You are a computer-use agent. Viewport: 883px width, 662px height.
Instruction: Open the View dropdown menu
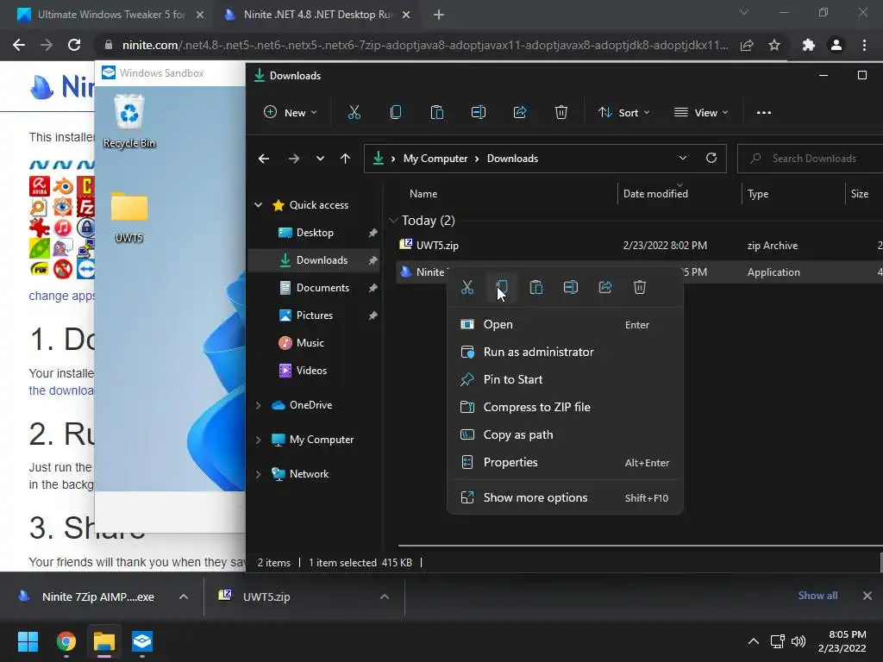pos(701,113)
